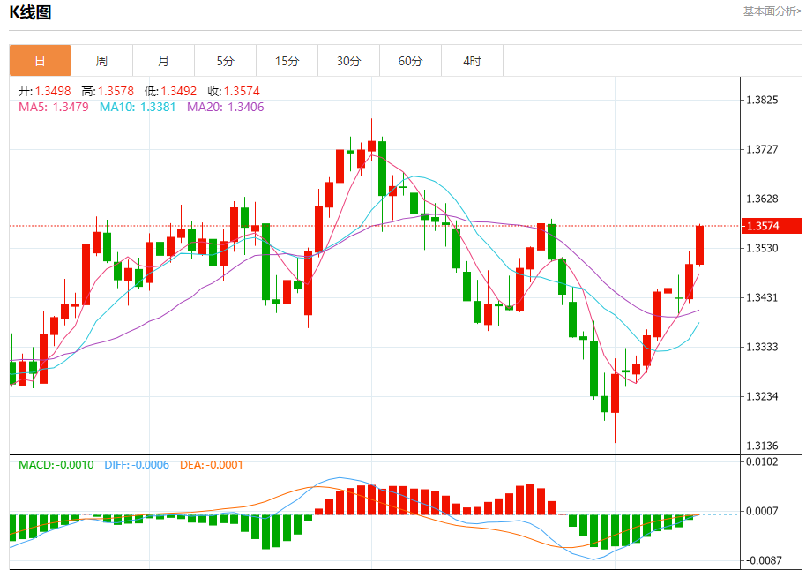Switch to the 周 weekly tab

click(101, 61)
